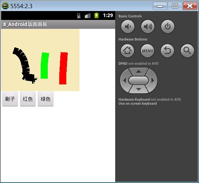This screenshot has height=183, width=199.
Task: Click the signal strength icon
Action: (x=88, y=16)
